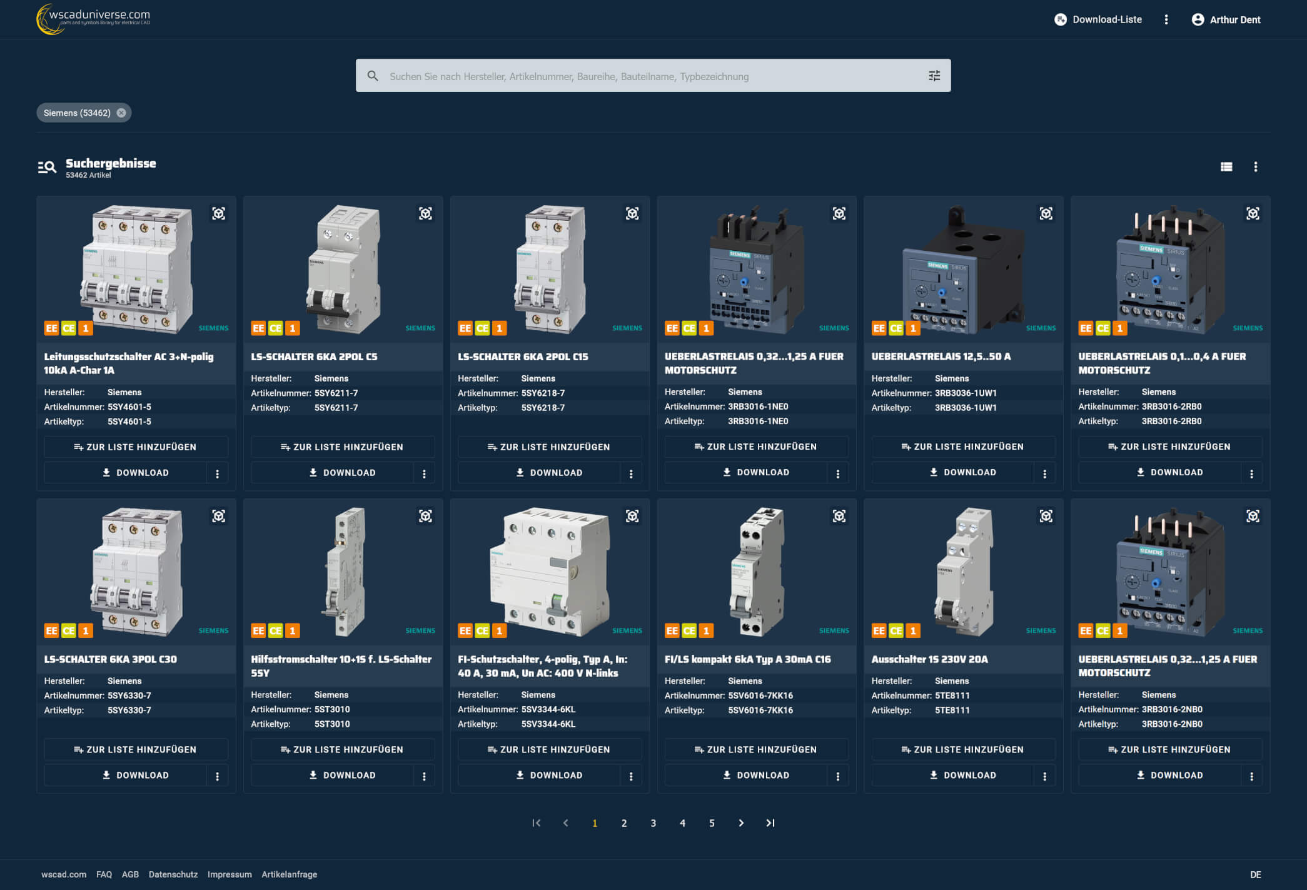The image size is (1307, 890).
Task: Expand download options for 3RB3016-2NB0
Action: [1251, 776]
